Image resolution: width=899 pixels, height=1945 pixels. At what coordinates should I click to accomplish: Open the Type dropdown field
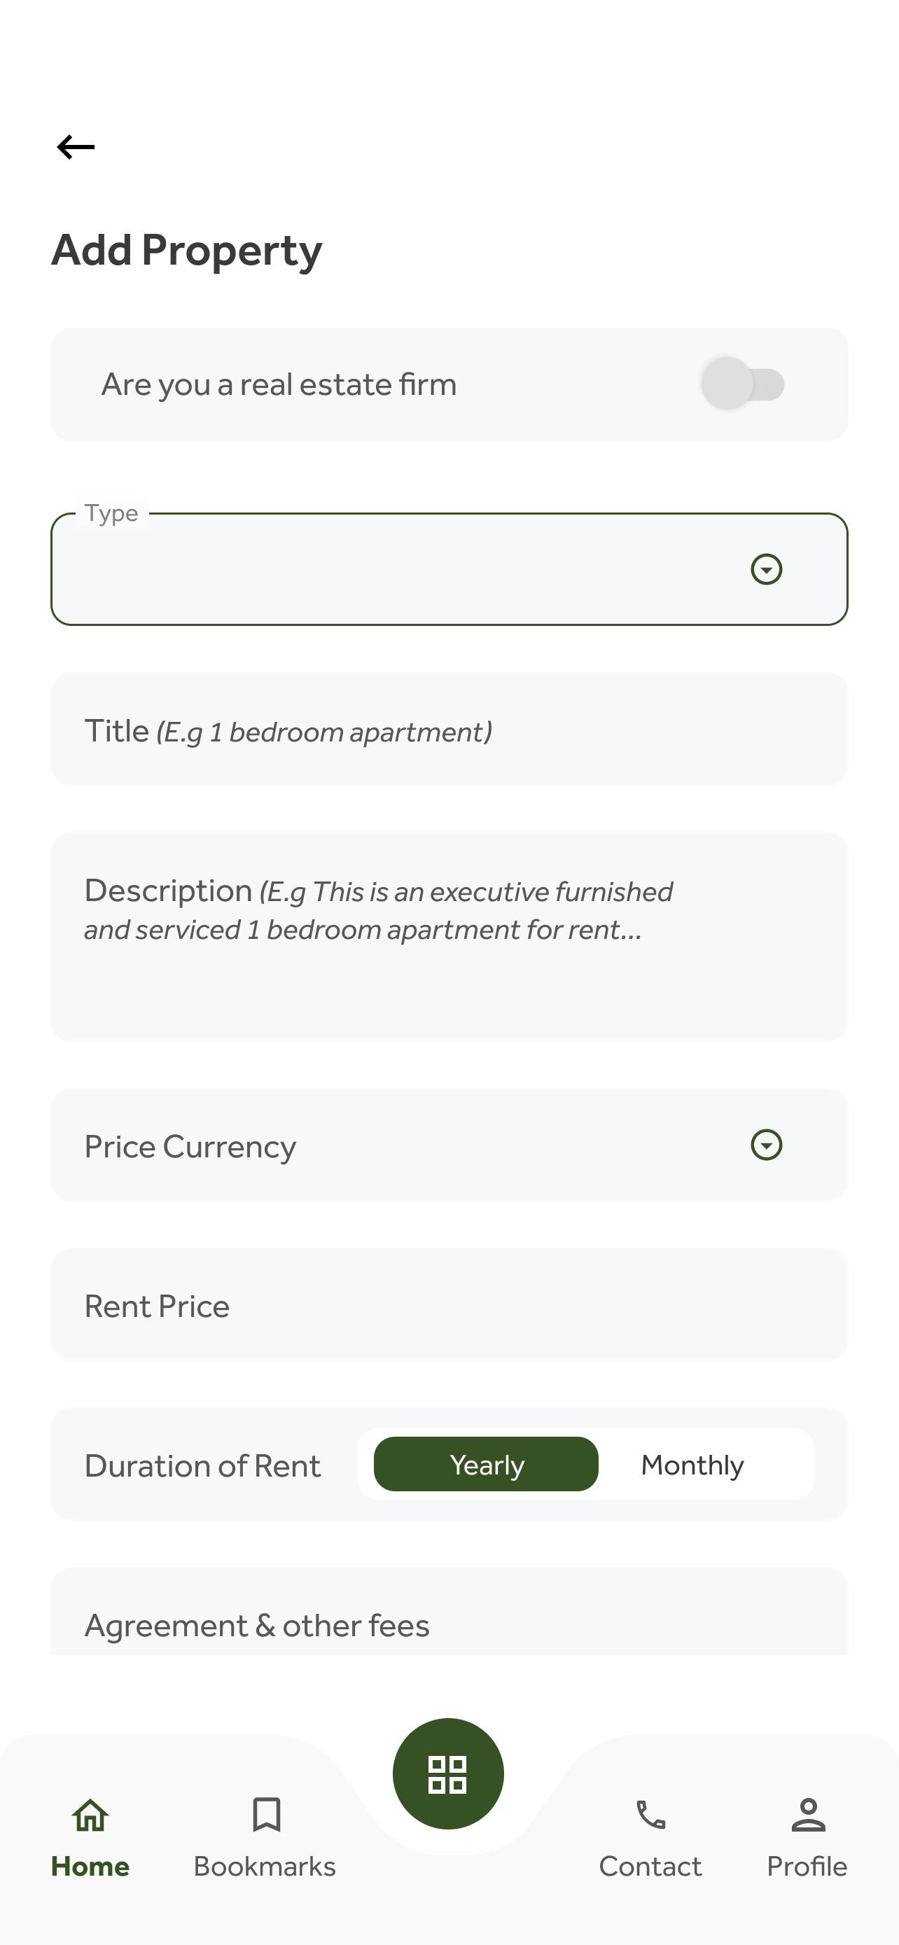pyautogui.click(x=393, y=569)
